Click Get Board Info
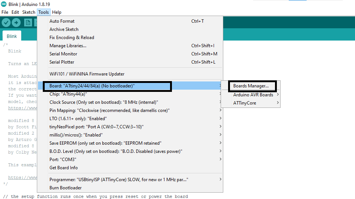This screenshot has width=355, height=199. pos(130,167)
